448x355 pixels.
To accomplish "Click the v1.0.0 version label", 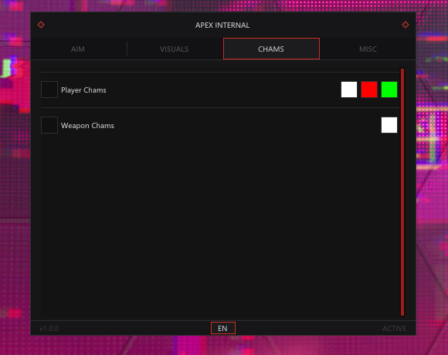I will 49,329.
